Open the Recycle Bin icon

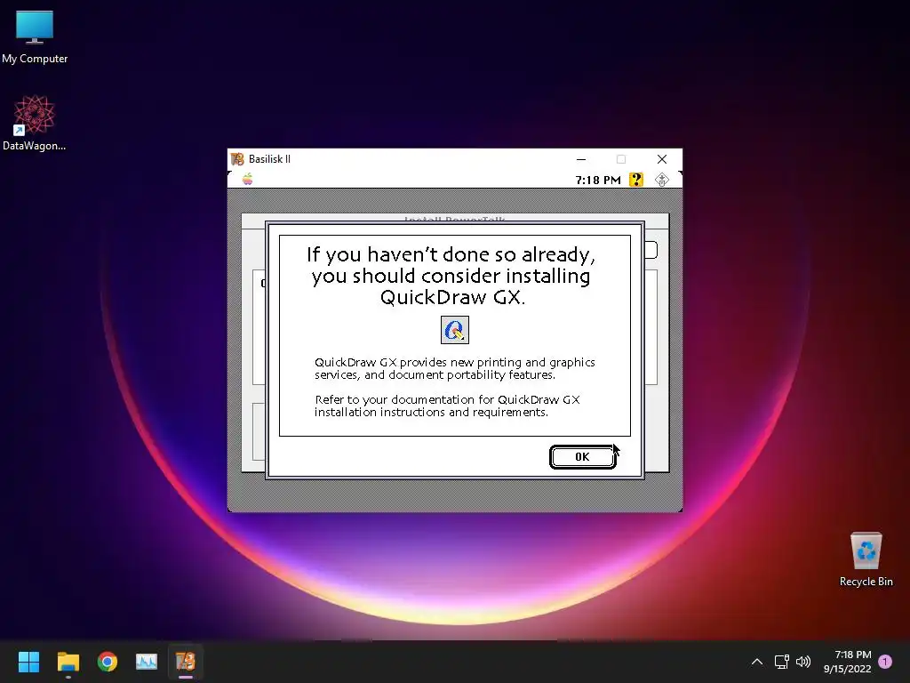(x=866, y=559)
